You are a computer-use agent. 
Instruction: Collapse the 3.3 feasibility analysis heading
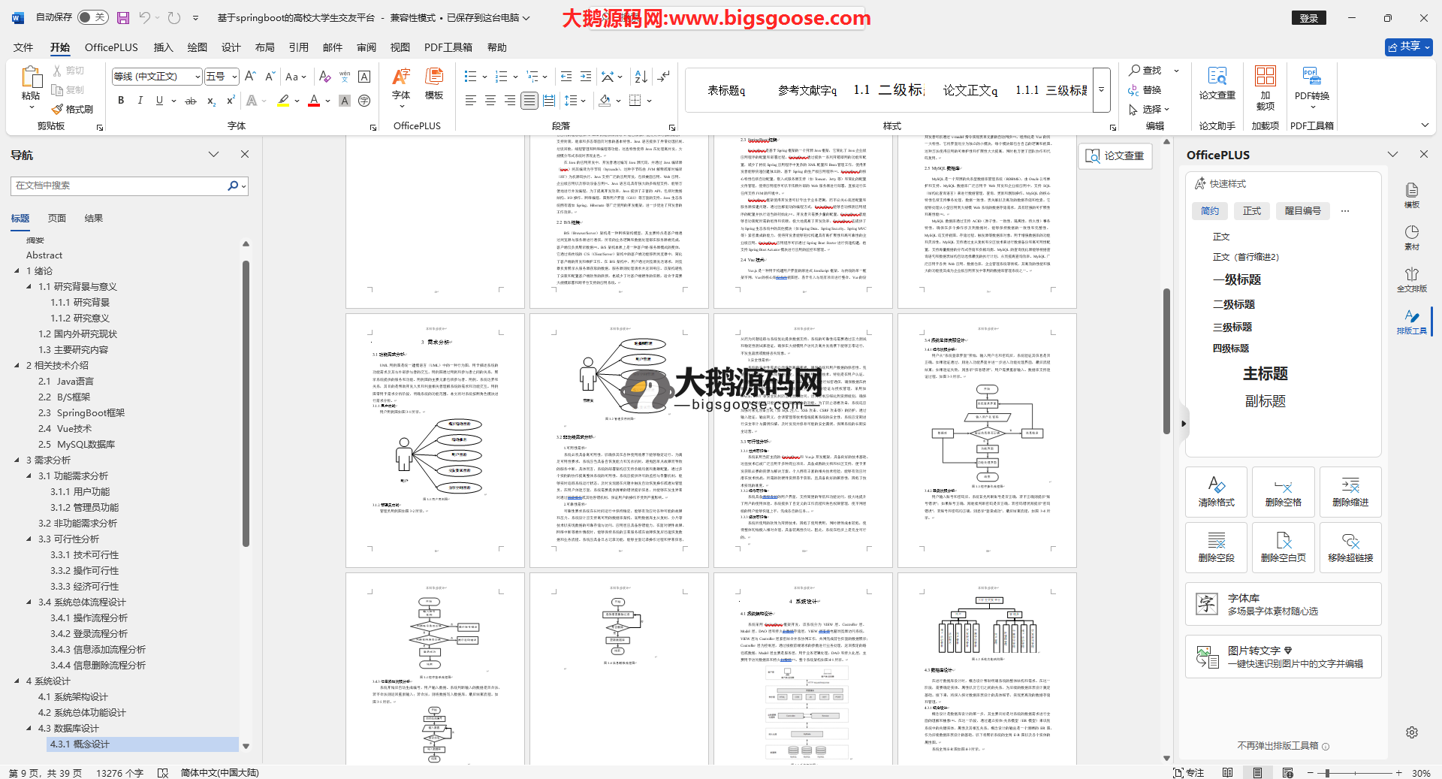click(x=29, y=539)
